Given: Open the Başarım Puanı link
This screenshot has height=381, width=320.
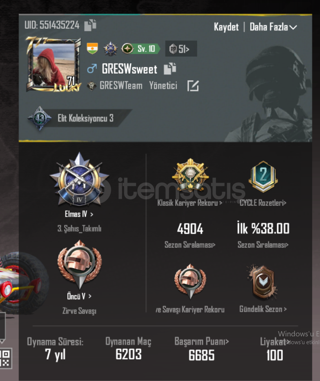Looking at the screenshot, I should (202, 342).
